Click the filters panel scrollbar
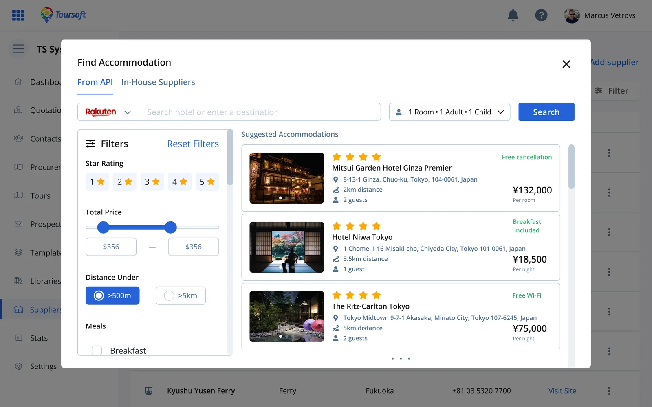 [230, 158]
